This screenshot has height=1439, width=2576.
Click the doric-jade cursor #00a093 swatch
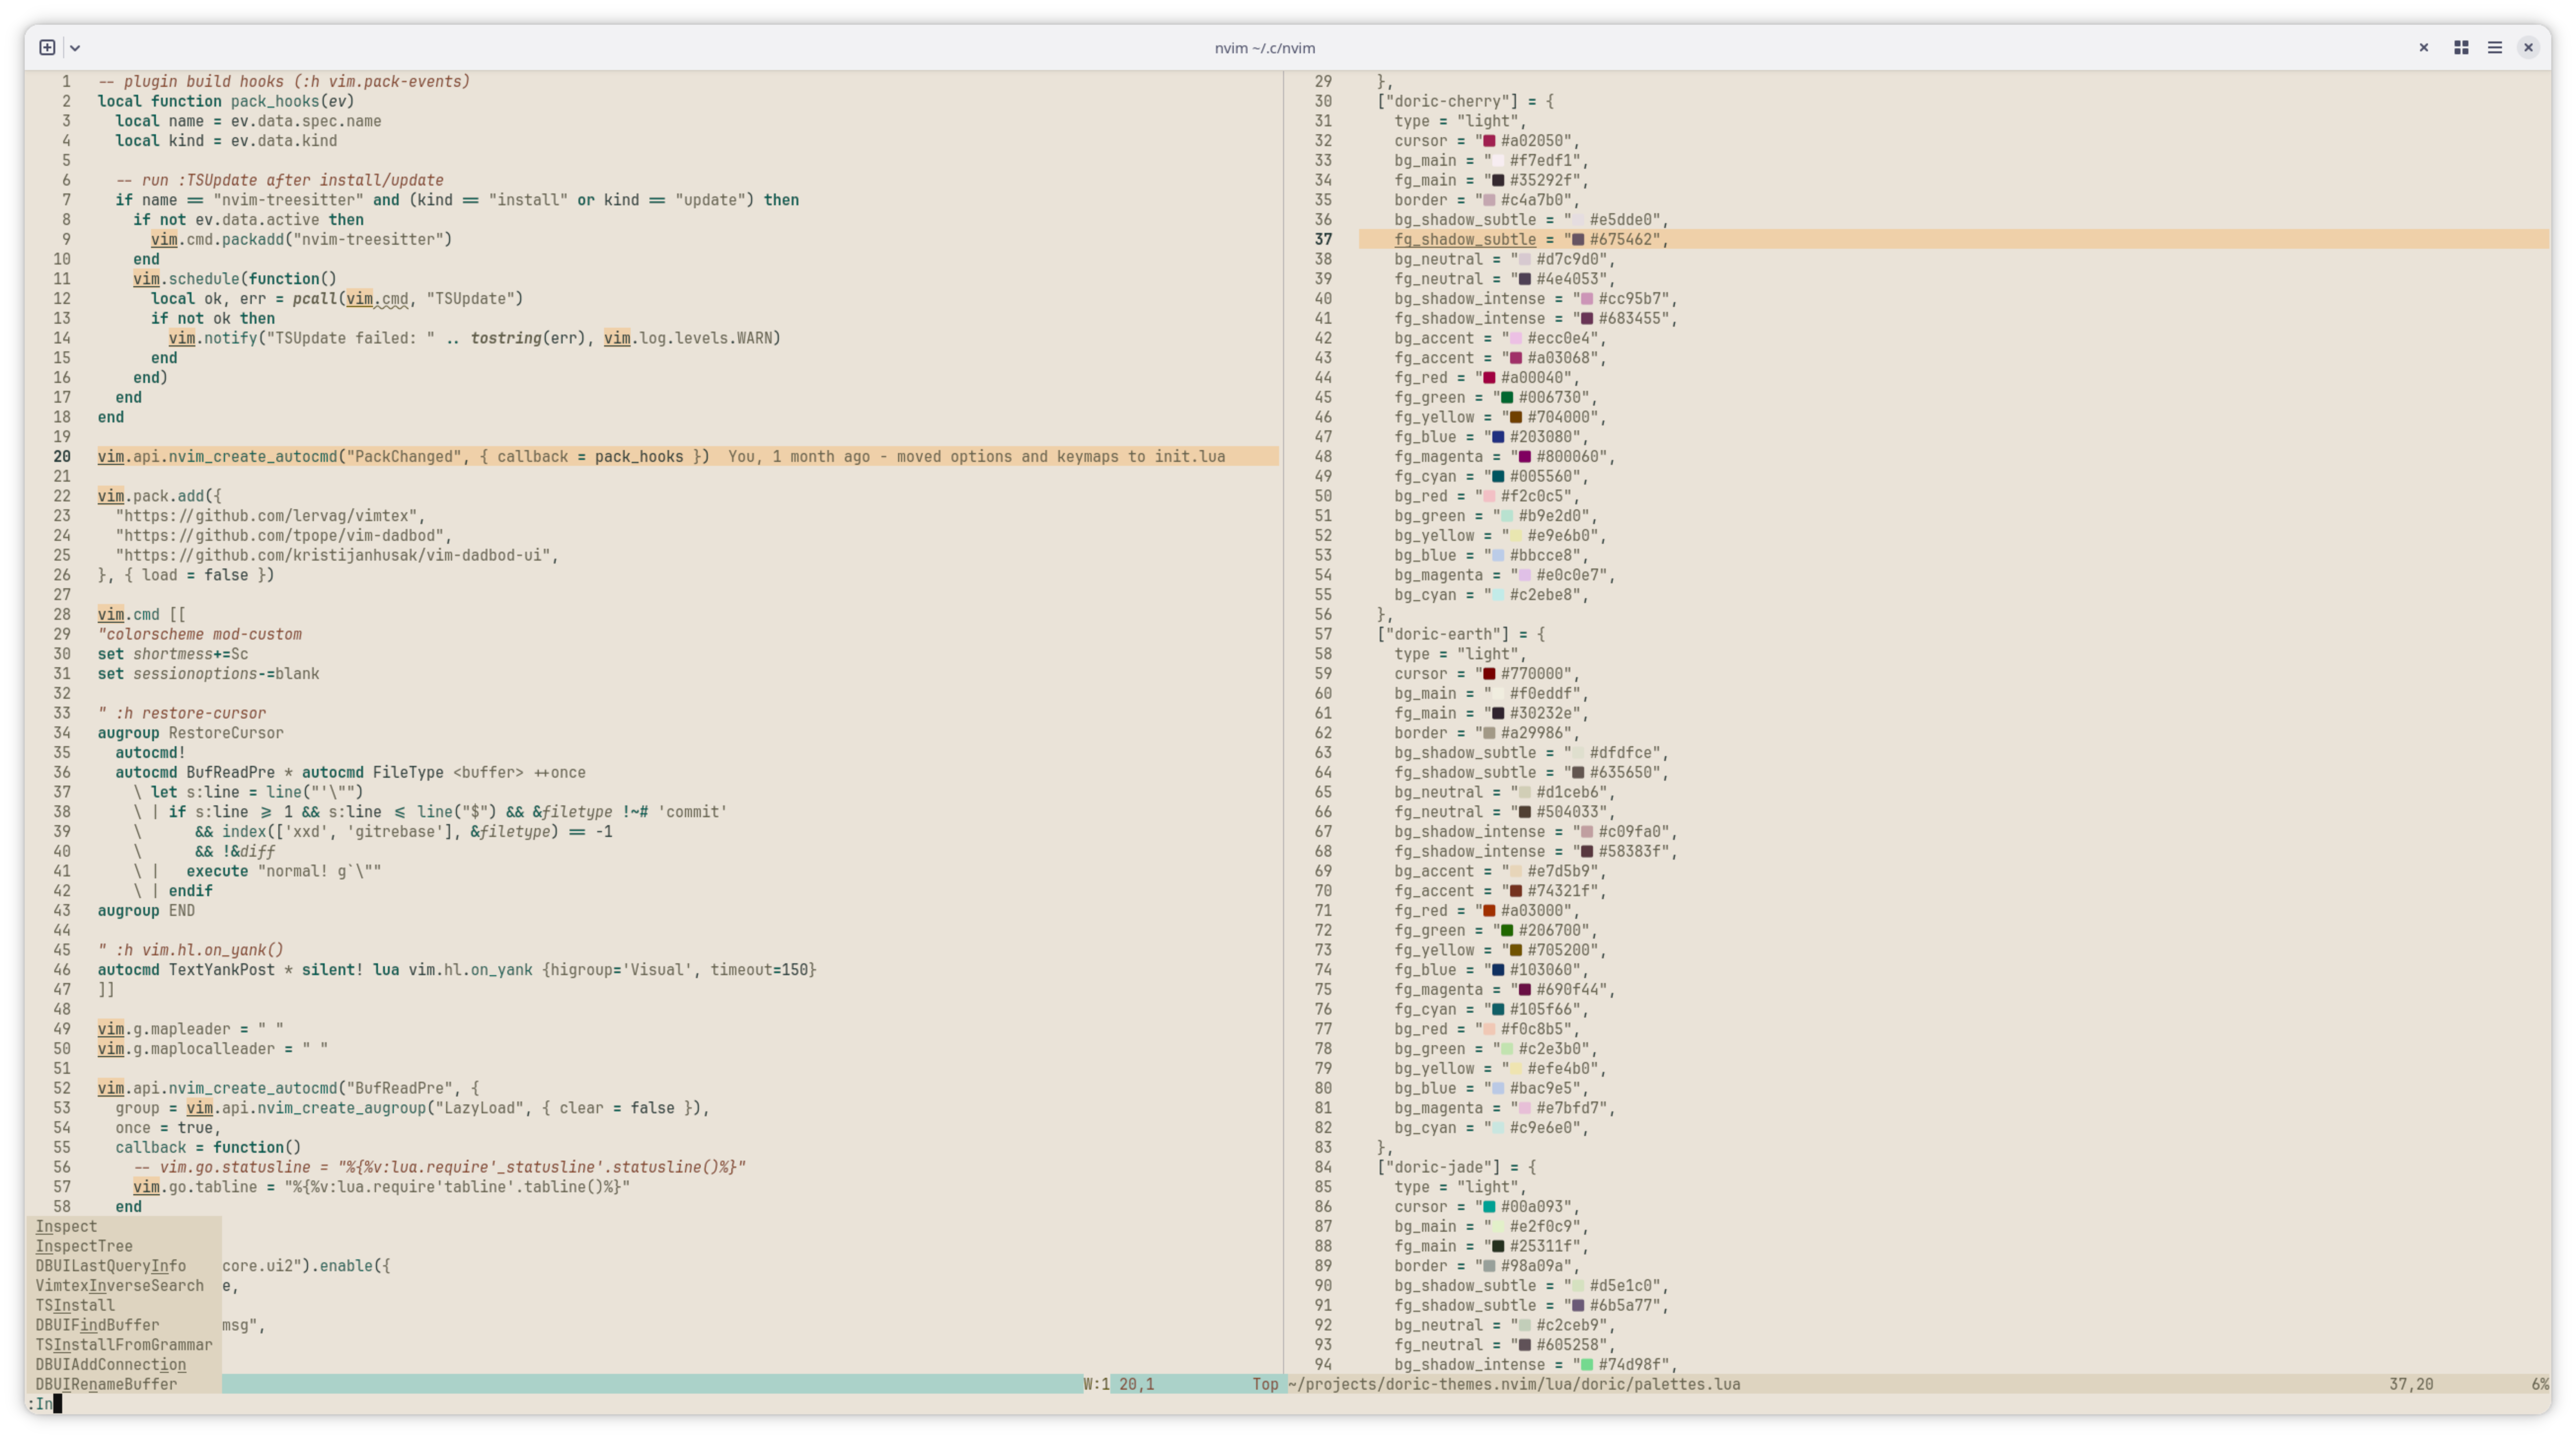pyautogui.click(x=1489, y=1207)
